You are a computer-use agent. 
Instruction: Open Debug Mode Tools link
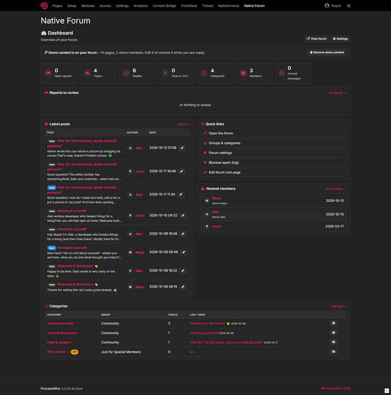[x=336, y=388]
